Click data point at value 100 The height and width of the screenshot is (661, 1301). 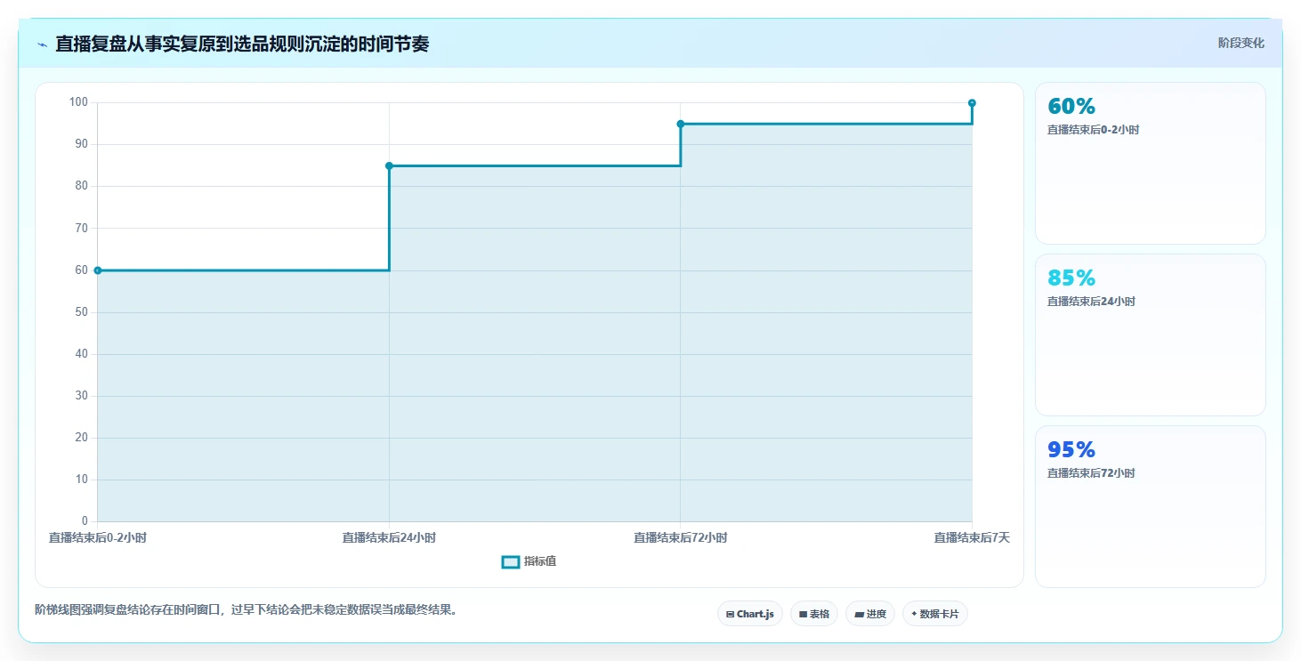click(972, 103)
